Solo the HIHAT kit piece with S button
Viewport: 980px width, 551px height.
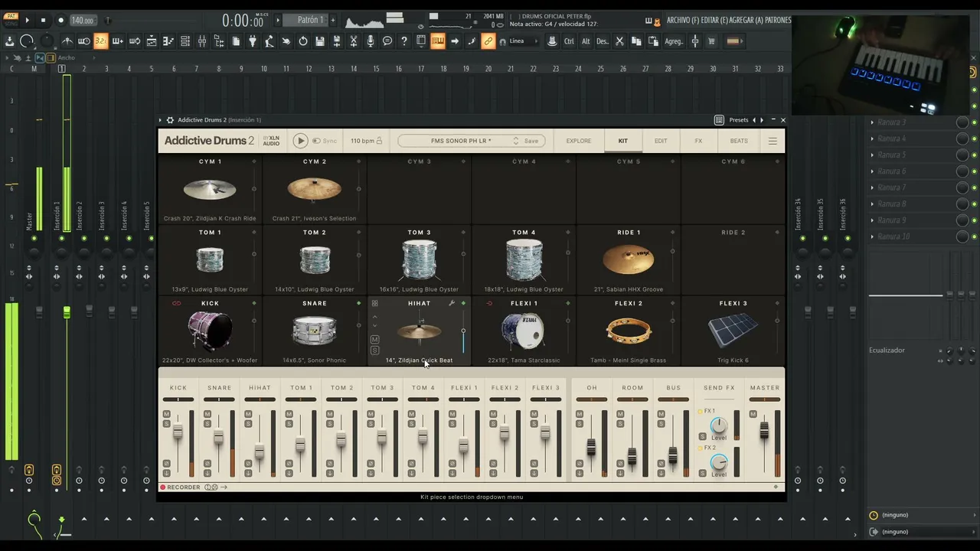[374, 350]
